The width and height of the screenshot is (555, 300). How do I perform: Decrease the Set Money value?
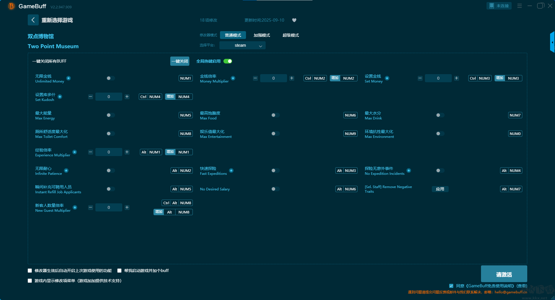point(420,78)
